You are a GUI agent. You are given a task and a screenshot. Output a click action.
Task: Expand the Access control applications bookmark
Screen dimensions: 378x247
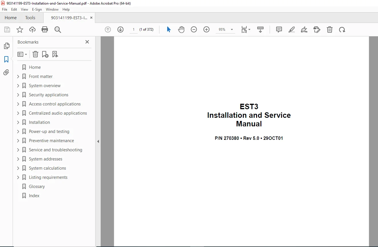[18, 104]
